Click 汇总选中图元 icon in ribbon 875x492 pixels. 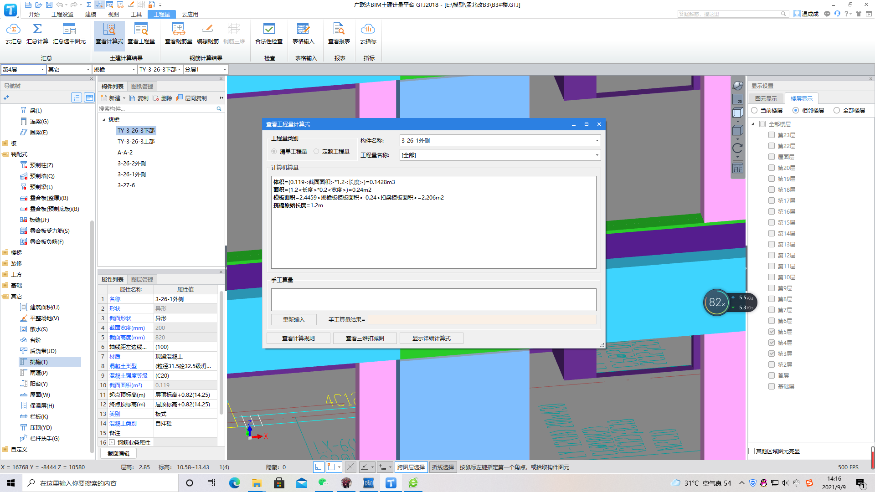[69, 30]
